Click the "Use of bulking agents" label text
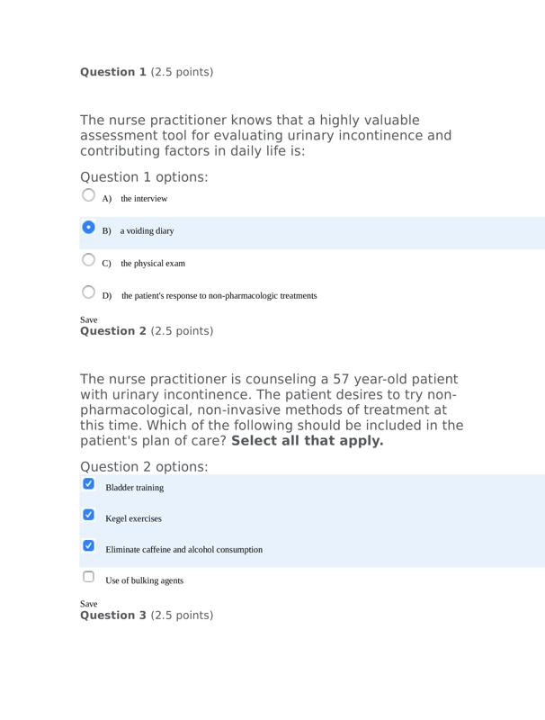The width and height of the screenshot is (545, 720). click(x=145, y=581)
